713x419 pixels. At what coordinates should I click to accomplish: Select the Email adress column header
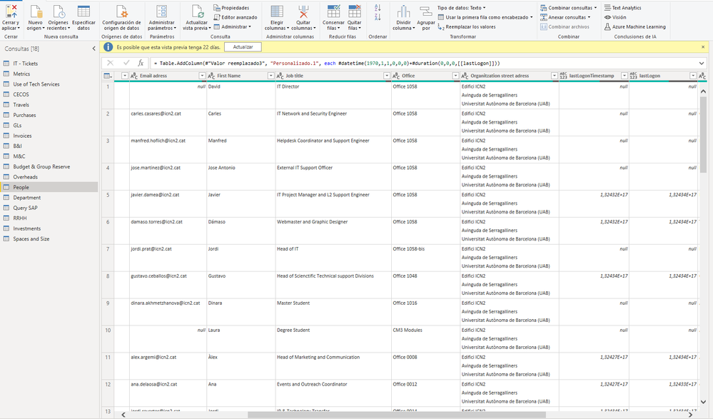pos(168,76)
